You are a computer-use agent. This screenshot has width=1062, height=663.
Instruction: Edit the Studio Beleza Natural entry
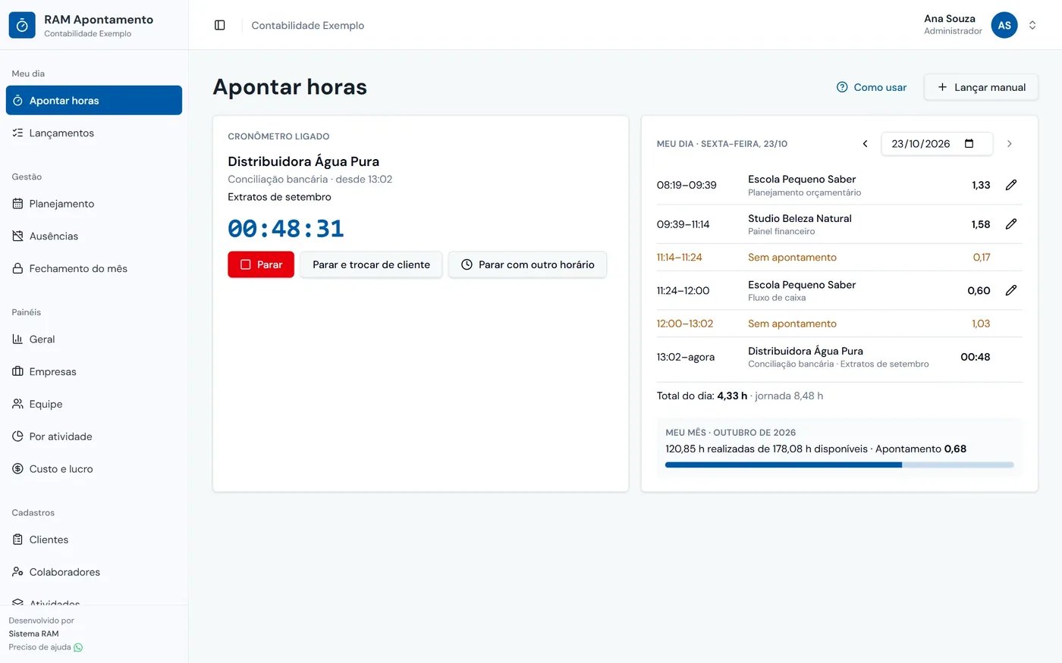tap(1011, 224)
